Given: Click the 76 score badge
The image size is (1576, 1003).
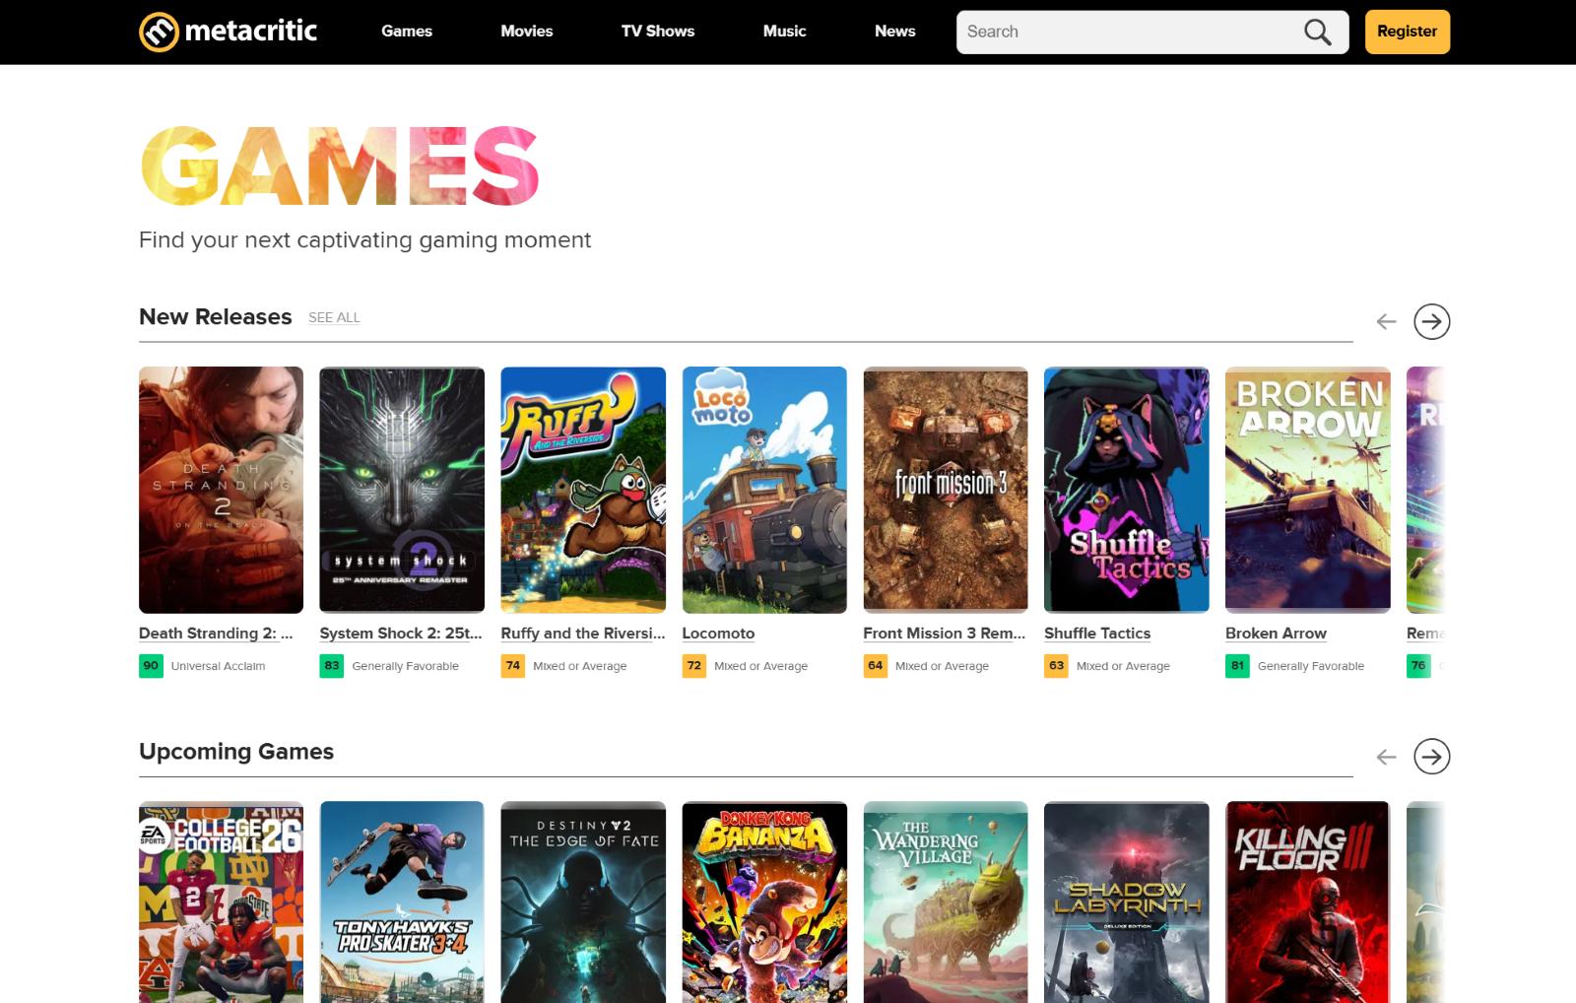Looking at the screenshot, I should click(x=1418, y=666).
